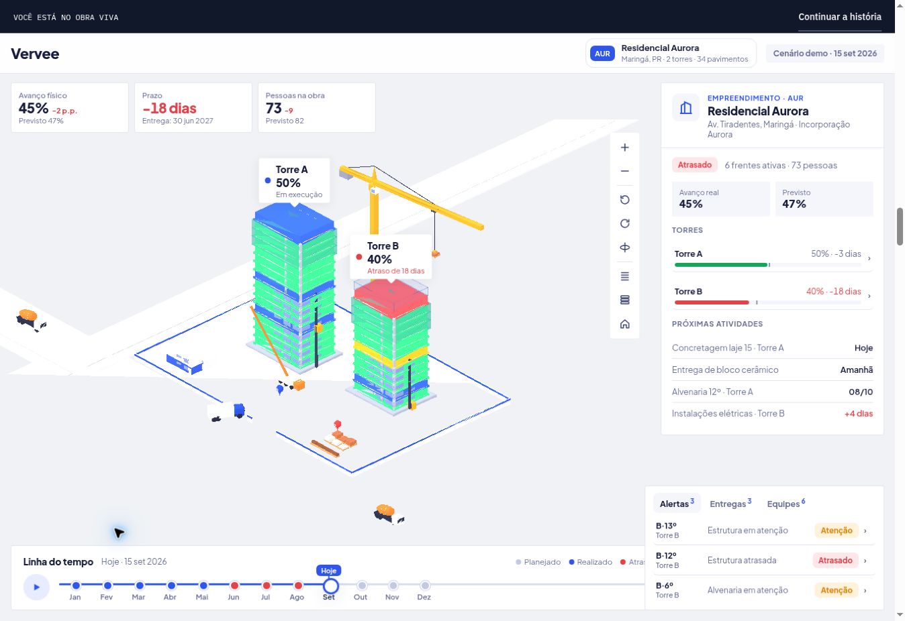The image size is (905, 621).
Task: Select the Jan timeline marker
Action: coord(76,585)
